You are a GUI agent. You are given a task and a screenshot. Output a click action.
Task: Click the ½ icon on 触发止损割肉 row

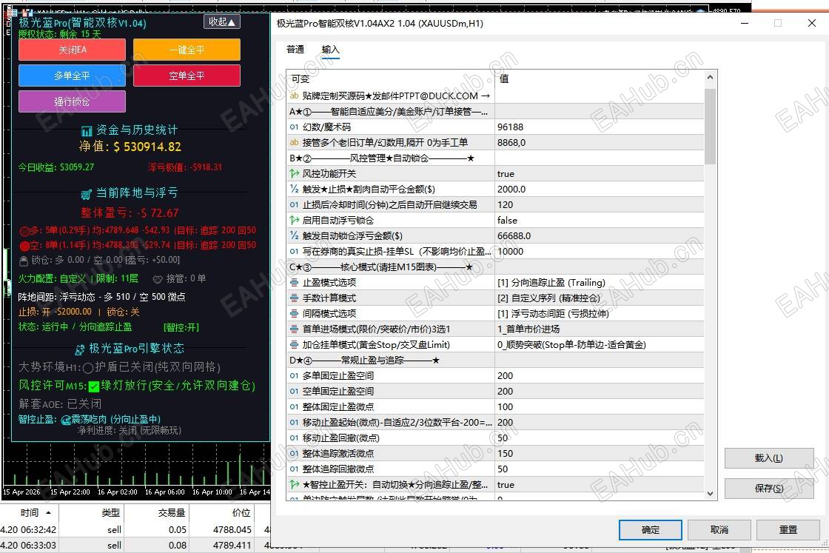click(x=295, y=189)
